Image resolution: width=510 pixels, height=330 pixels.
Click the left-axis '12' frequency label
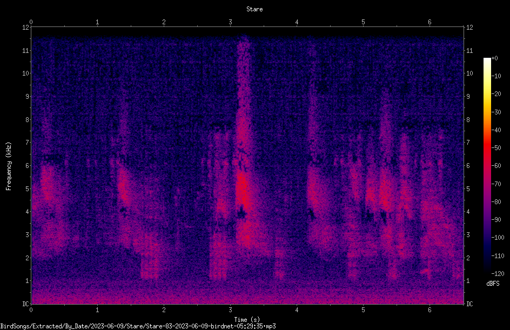26,28
